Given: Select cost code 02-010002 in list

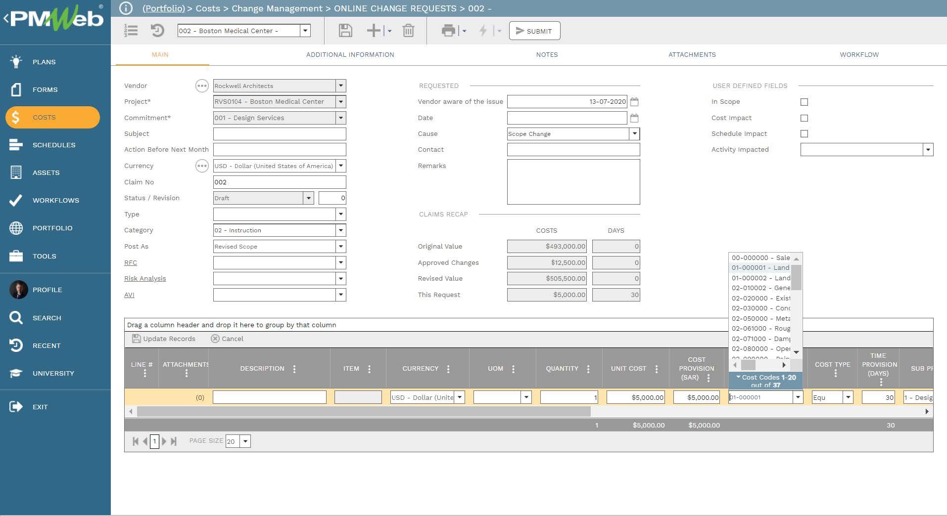Looking at the screenshot, I should (x=760, y=288).
